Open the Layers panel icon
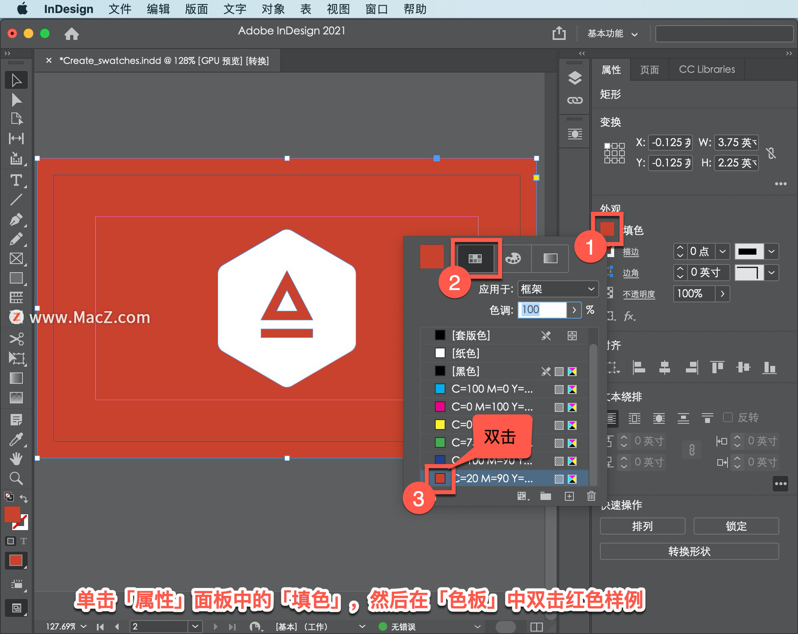This screenshot has width=798, height=634. pos(575,78)
